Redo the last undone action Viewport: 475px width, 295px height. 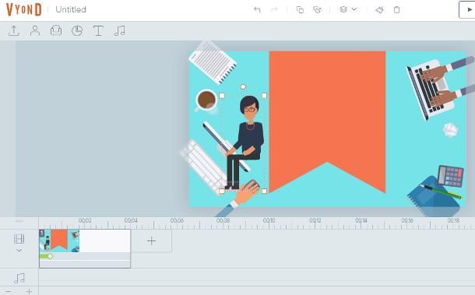point(274,9)
